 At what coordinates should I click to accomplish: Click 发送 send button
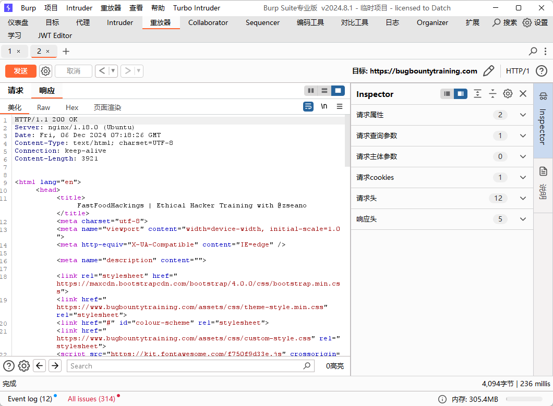pos(21,71)
